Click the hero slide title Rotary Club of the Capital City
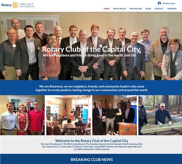182x164 pixels. click(91, 49)
